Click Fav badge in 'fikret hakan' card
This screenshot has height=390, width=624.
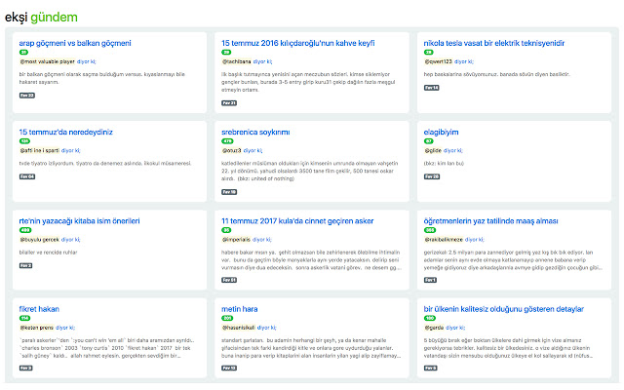click(x=26, y=369)
